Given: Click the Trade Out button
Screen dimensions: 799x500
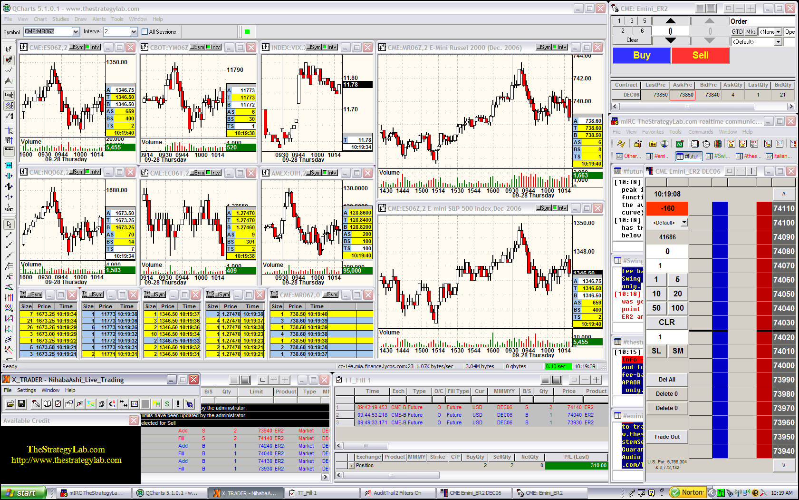Looking at the screenshot, I should [666, 437].
